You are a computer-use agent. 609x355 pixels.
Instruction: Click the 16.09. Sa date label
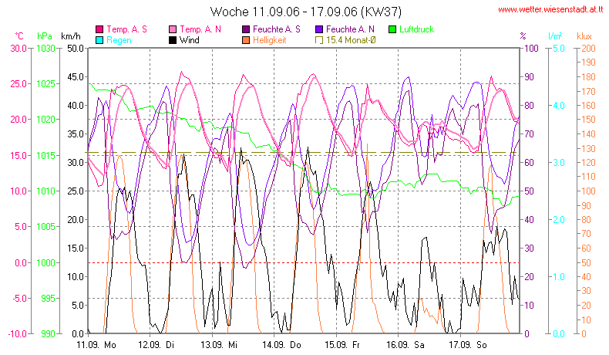[405, 344]
